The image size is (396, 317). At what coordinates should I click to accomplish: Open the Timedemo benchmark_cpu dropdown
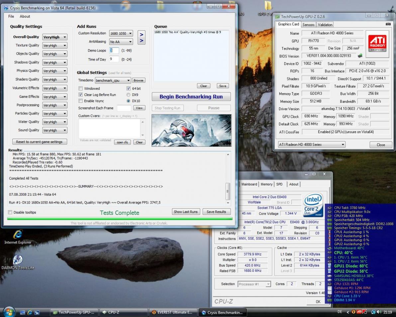(113, 80)
